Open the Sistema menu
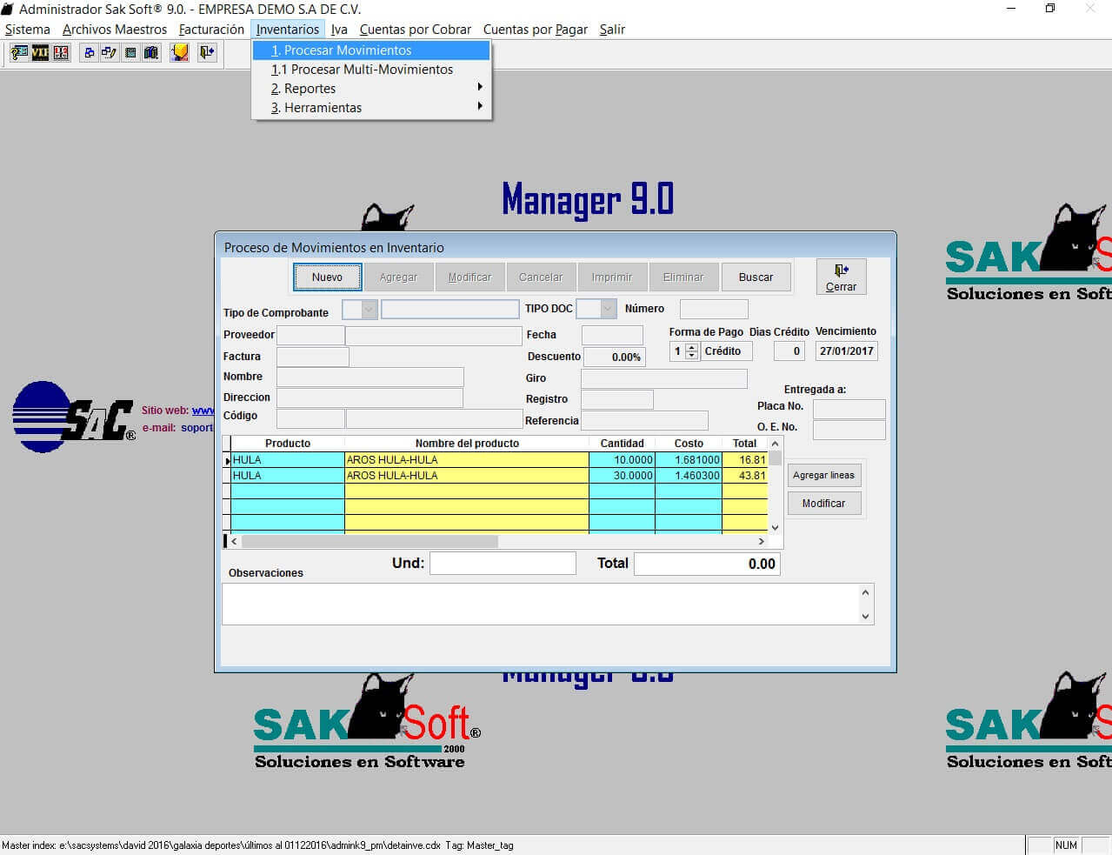Screen dimensions: 1112x855 coord(28,30)
